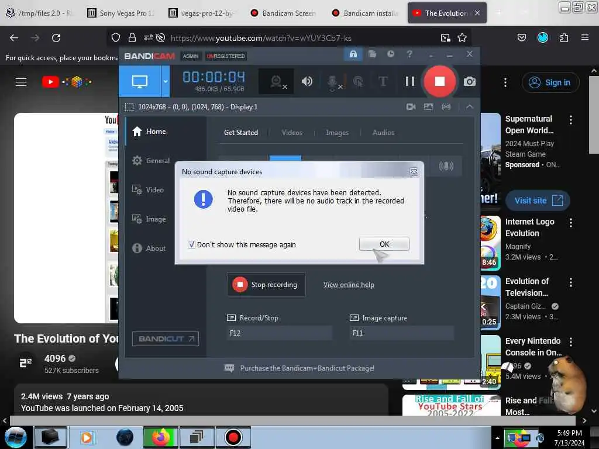The image size is (599, 449).
Task: Open menu for Evolution of Television video
Action: click(571, 282)
